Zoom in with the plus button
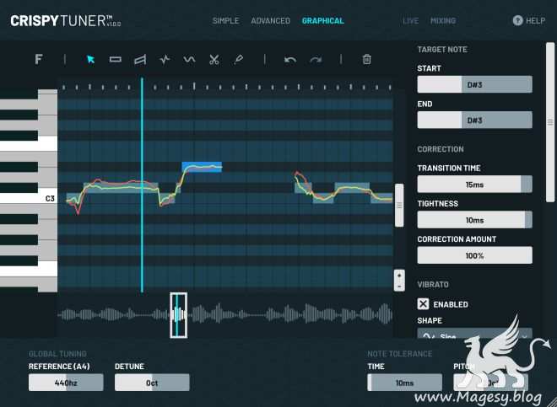 click(399, 276)
